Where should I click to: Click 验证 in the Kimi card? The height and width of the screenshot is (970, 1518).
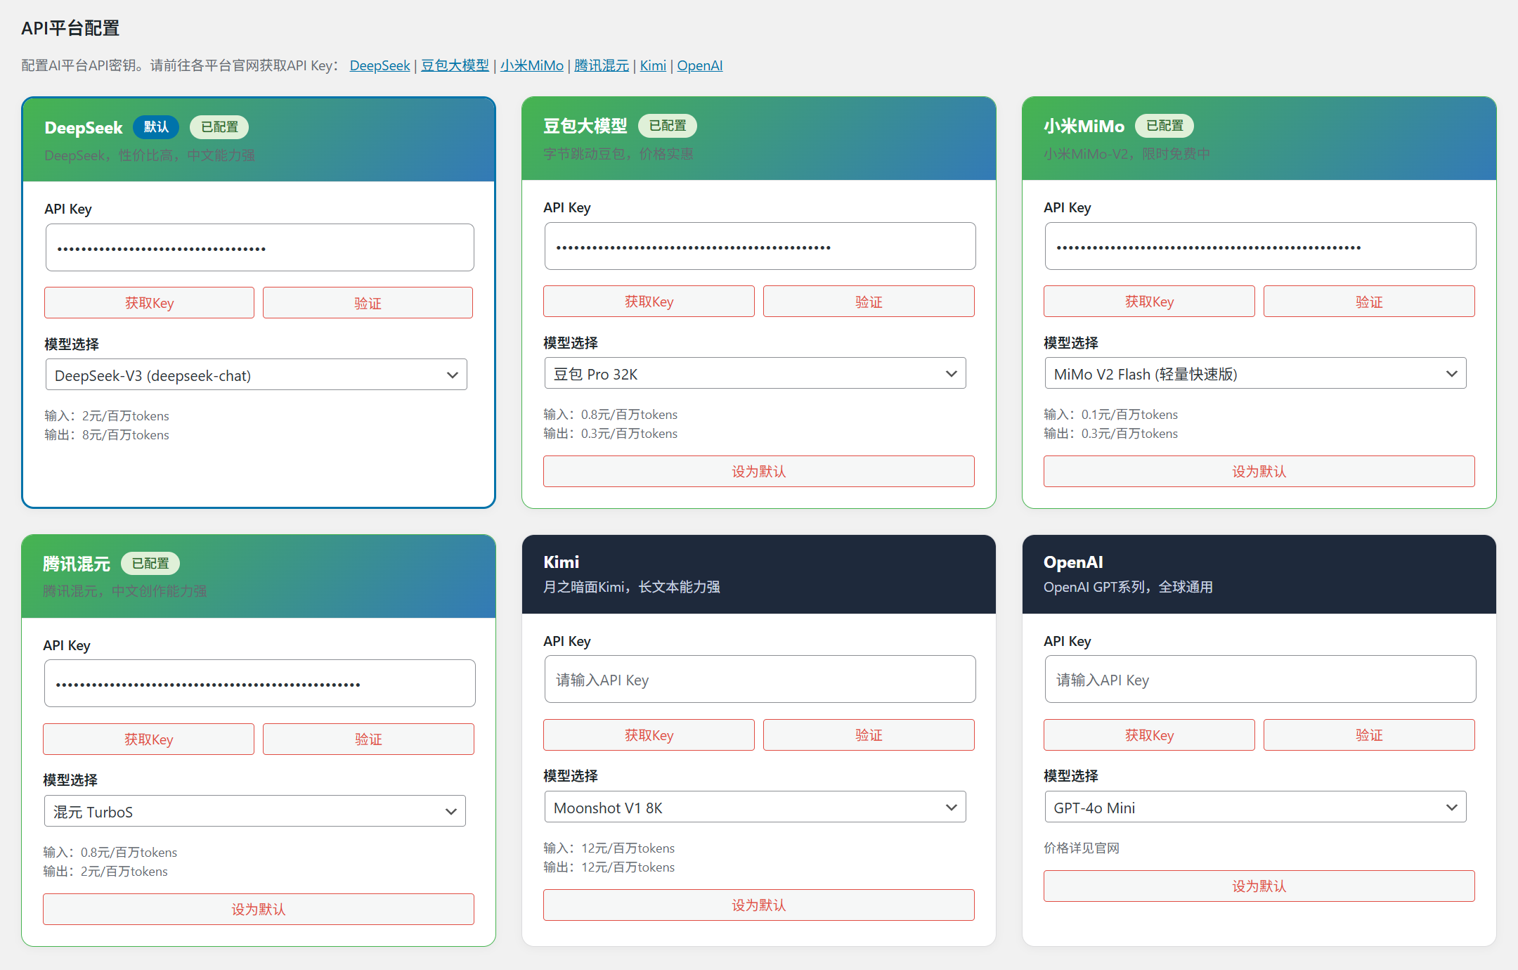[x=869, y=735]
